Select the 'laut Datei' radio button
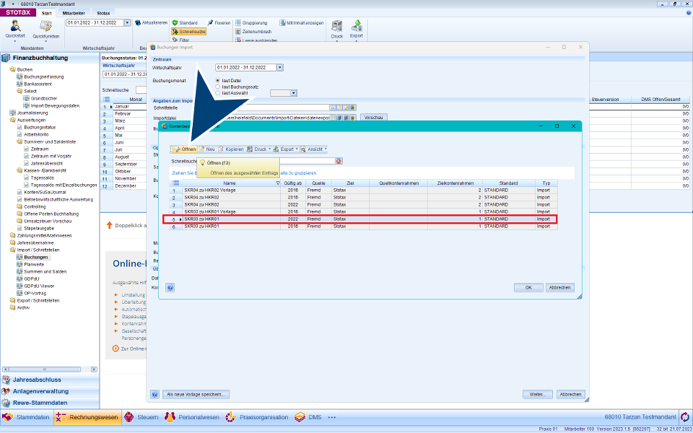The width and height of the screenshot is (693, 433). coord(218,81)
